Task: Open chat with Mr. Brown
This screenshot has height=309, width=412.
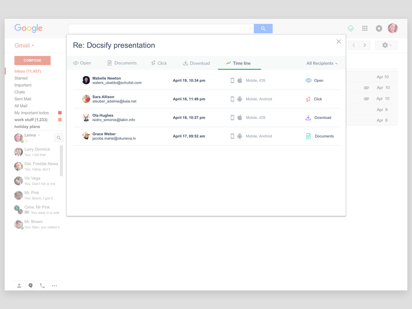Action: (37, 224)
